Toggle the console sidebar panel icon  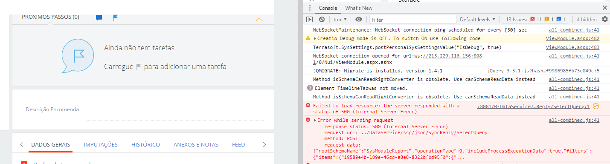(x=309, y=19)
